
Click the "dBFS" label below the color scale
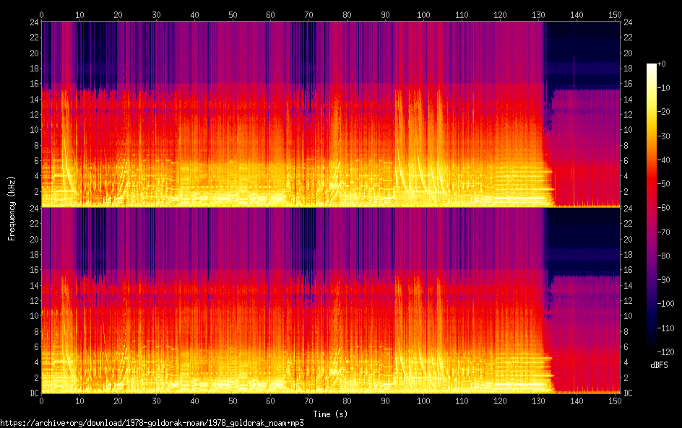tap(659, 365)
